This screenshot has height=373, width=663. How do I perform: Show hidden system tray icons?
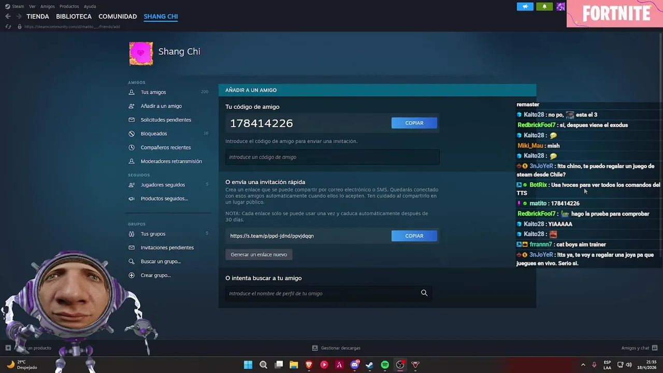coord(583,365)
